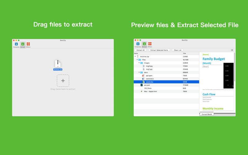Click Extract Selected Items button
This screenshot has height=155, width=248.
(x=159, y=50)
